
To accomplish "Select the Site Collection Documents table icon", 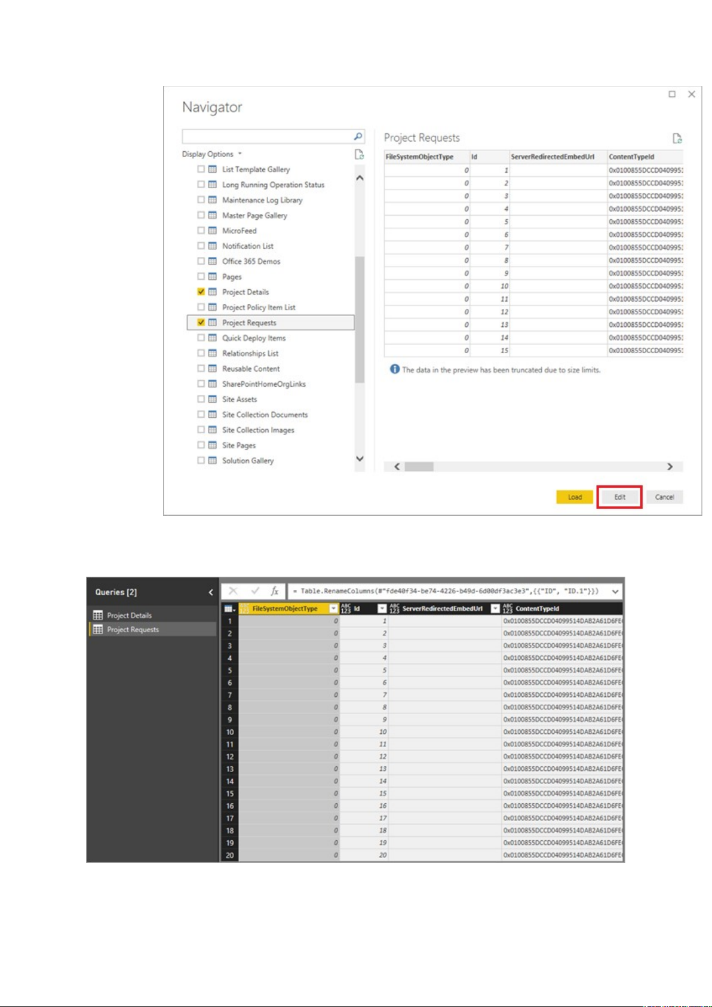I will tap(212, 415).
